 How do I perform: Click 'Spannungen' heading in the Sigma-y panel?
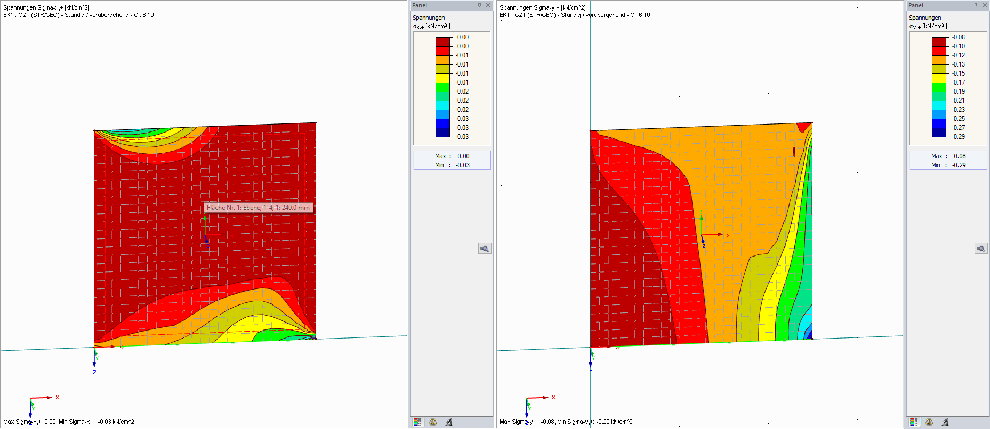[925, 18]
